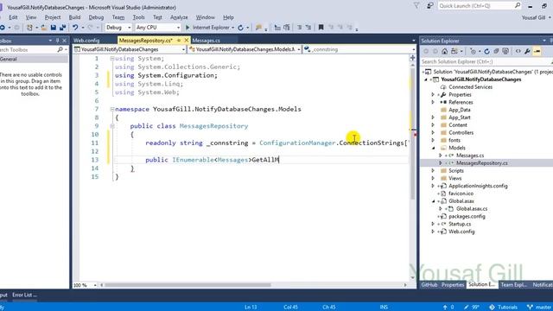Click the Open File icon in the toolbar
The height and width of the screenshot is (311, 553).
pos(44,27)
